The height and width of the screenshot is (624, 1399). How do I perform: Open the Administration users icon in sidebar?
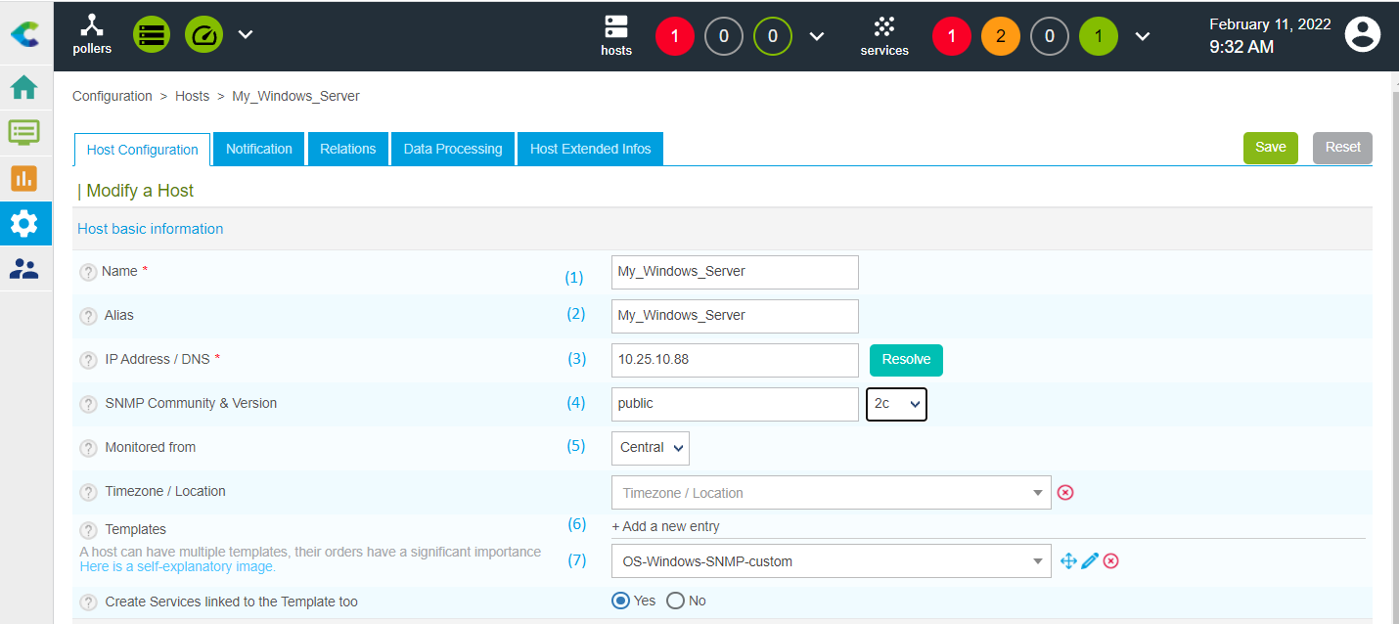point(23,269)
